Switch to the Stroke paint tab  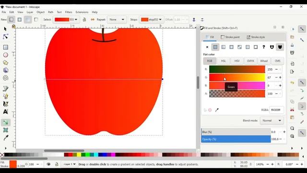coord(230,37)
